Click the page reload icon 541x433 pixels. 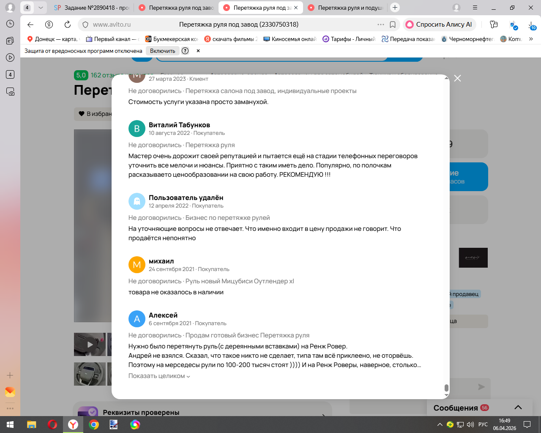[x=68, y=25]
